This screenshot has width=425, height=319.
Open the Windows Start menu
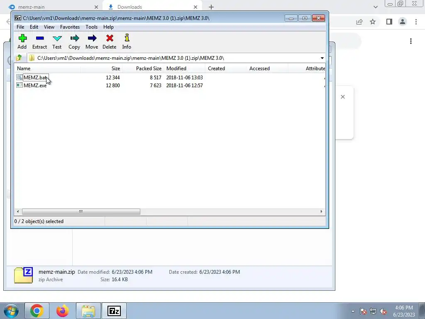11,311
